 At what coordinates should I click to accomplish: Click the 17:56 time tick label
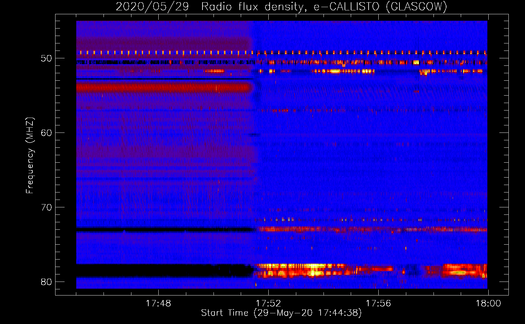click(x=378, y=304)
